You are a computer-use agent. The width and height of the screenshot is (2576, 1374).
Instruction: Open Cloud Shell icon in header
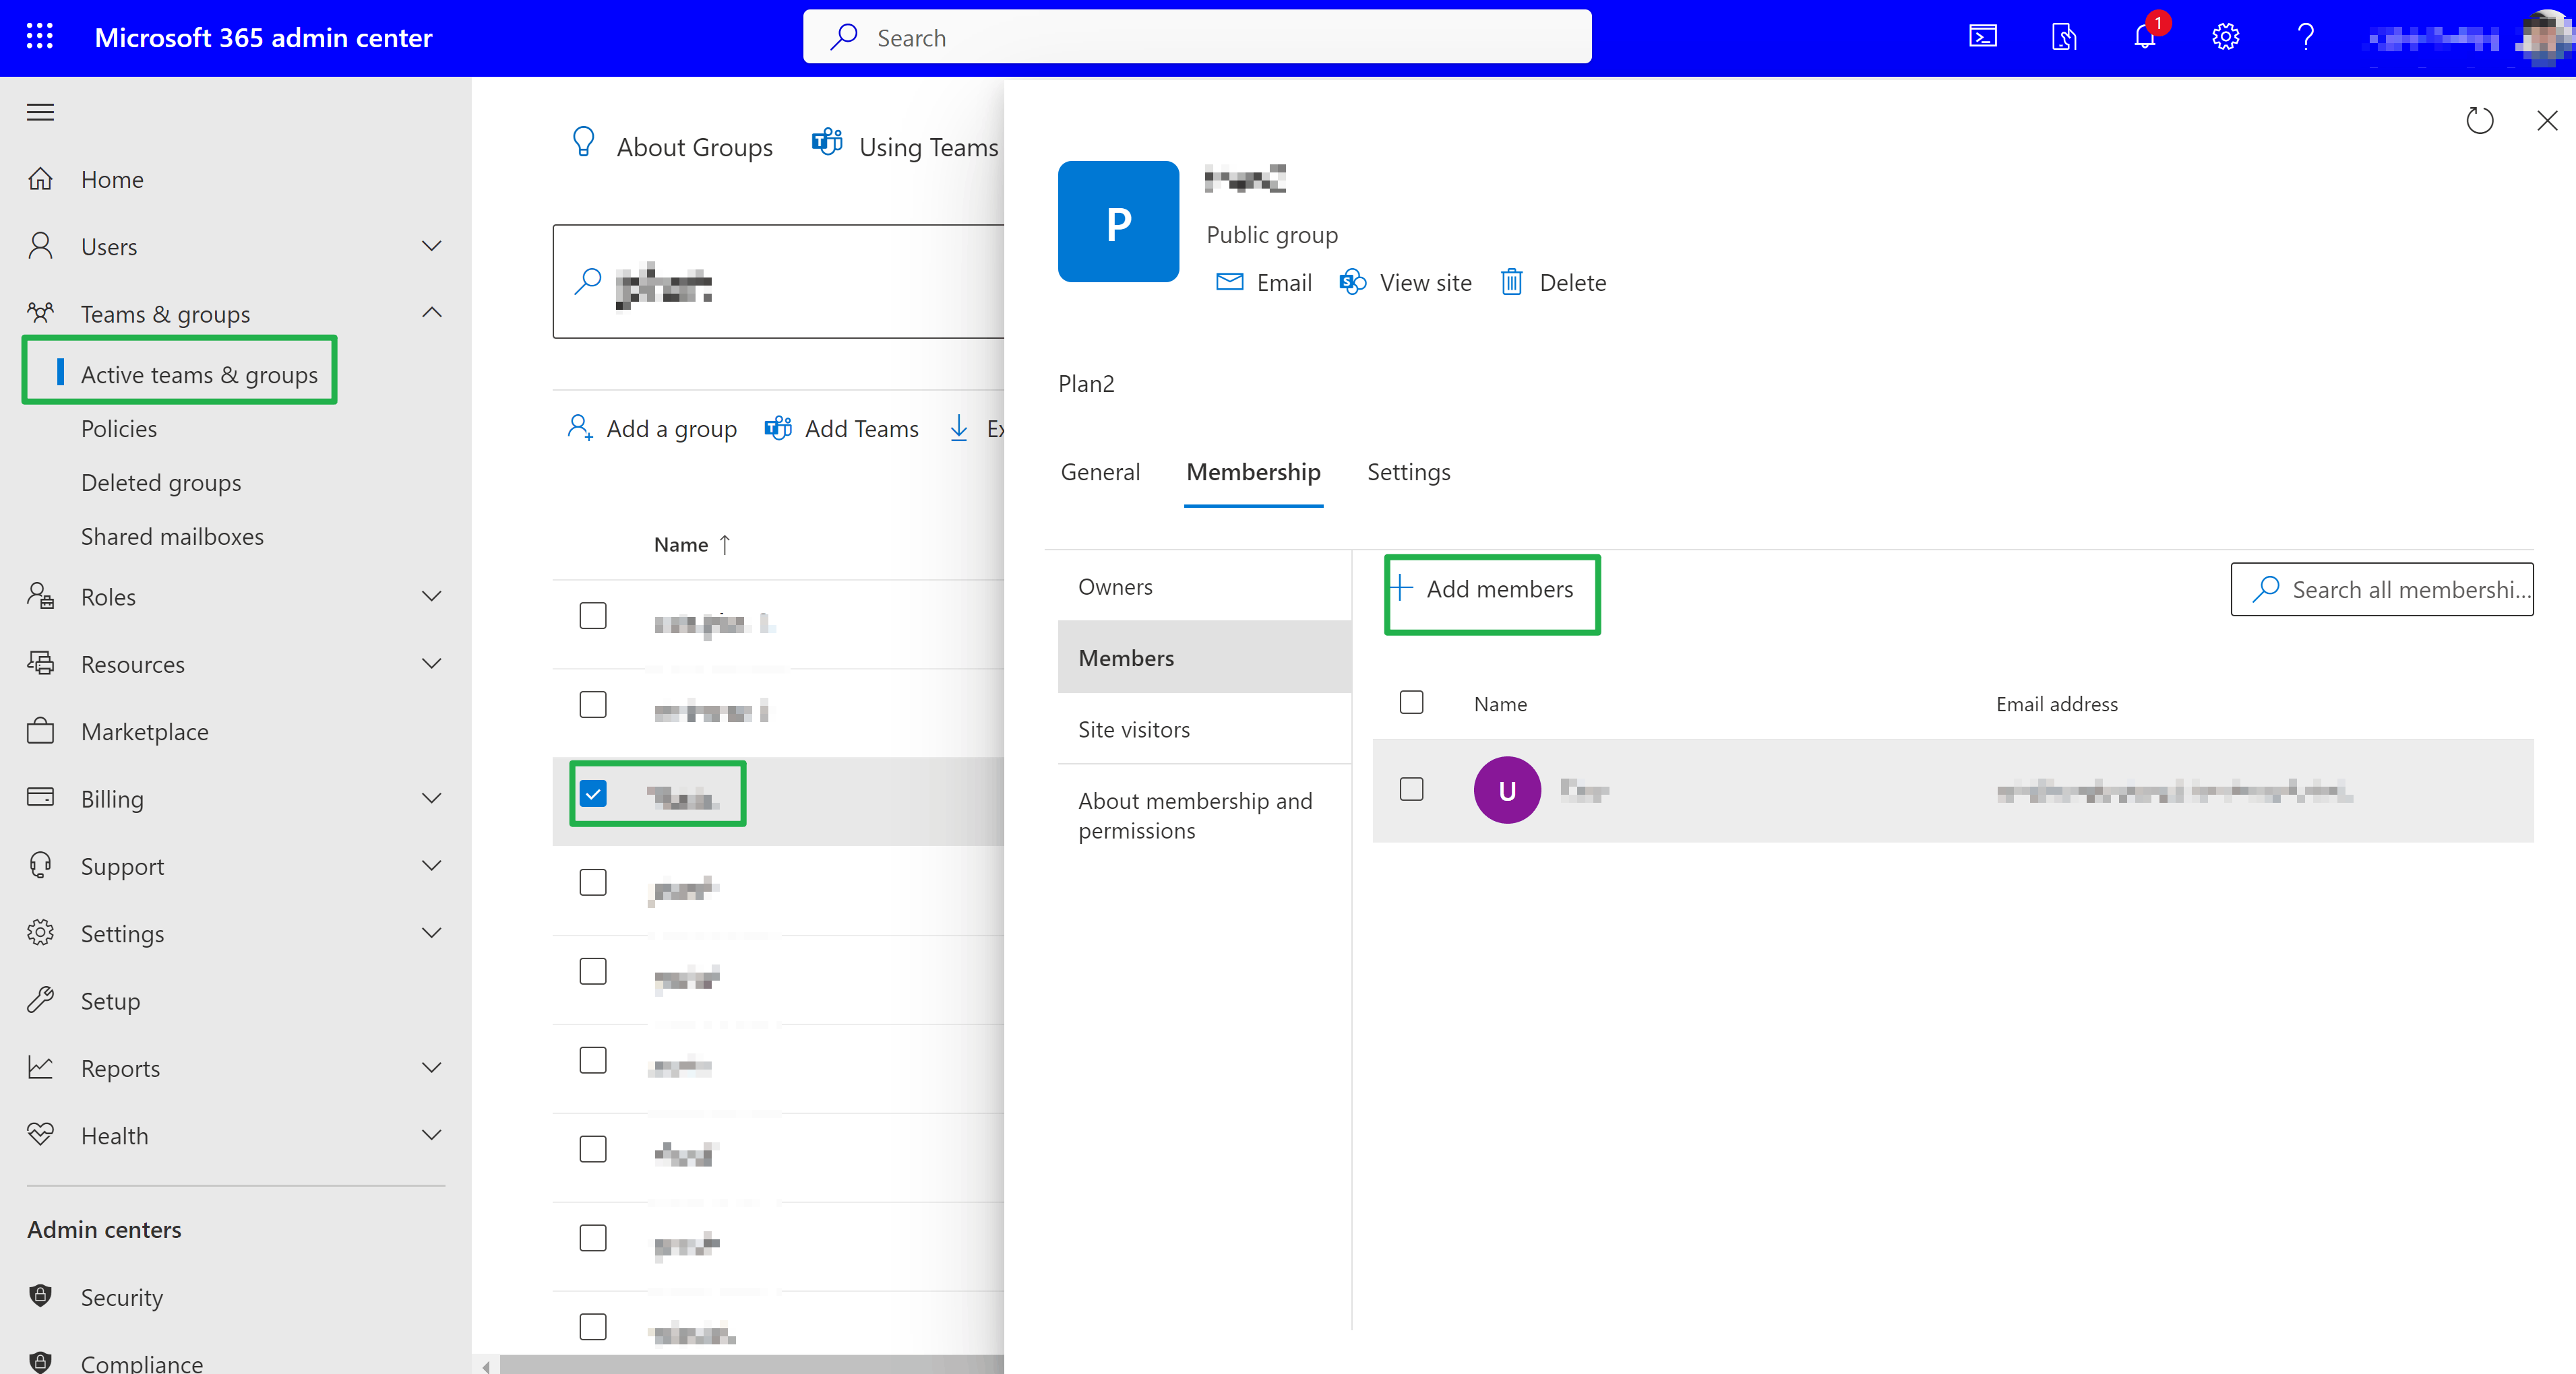(1982, 37)
